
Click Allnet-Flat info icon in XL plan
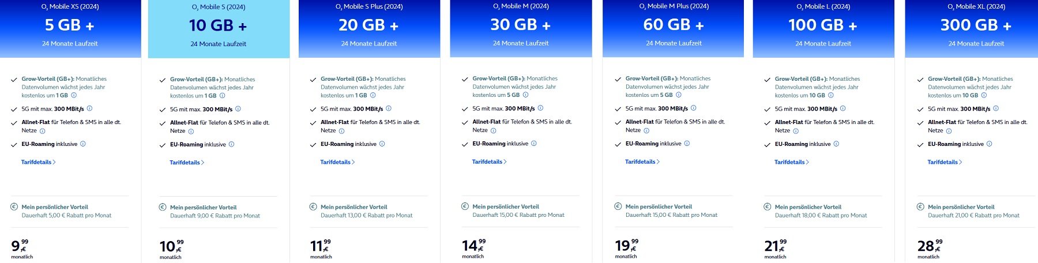[x=949, y=131]
